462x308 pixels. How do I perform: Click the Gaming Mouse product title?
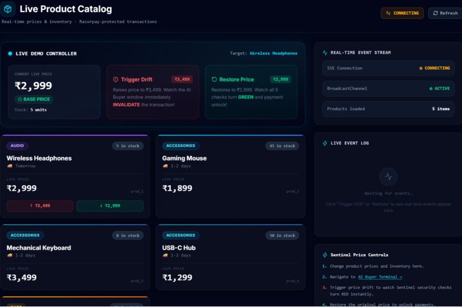185,158
